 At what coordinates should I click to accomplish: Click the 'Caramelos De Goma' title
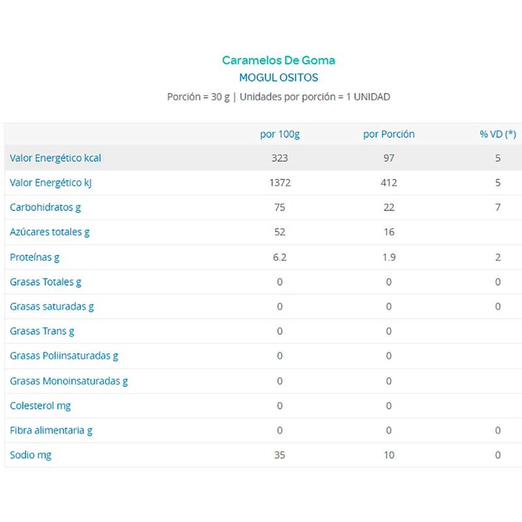(x=279, y=60)
